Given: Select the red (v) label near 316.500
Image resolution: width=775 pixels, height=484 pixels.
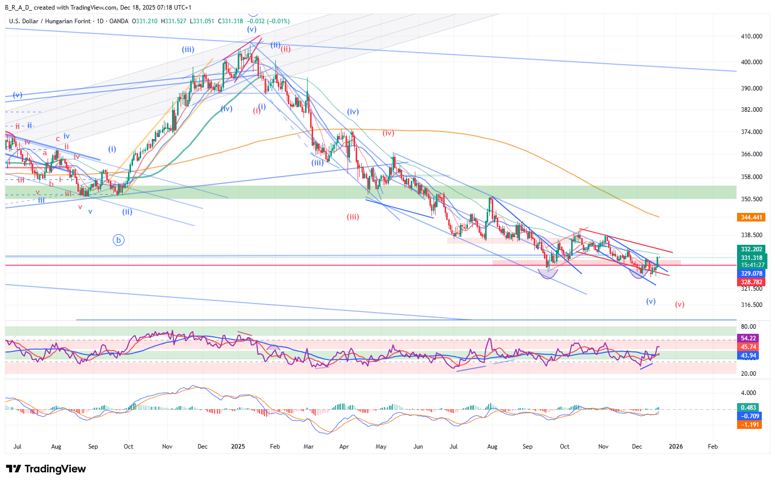Looking at the screenshot, I should [679, 304].
